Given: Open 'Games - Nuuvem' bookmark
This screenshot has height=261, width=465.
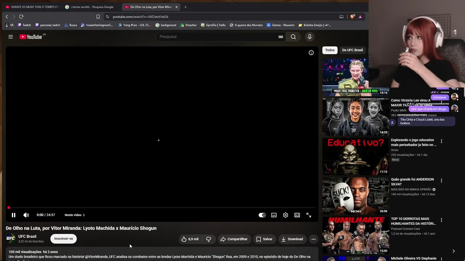Looking at the screenshot, I should pyautogui.click(x=280, y=25).
